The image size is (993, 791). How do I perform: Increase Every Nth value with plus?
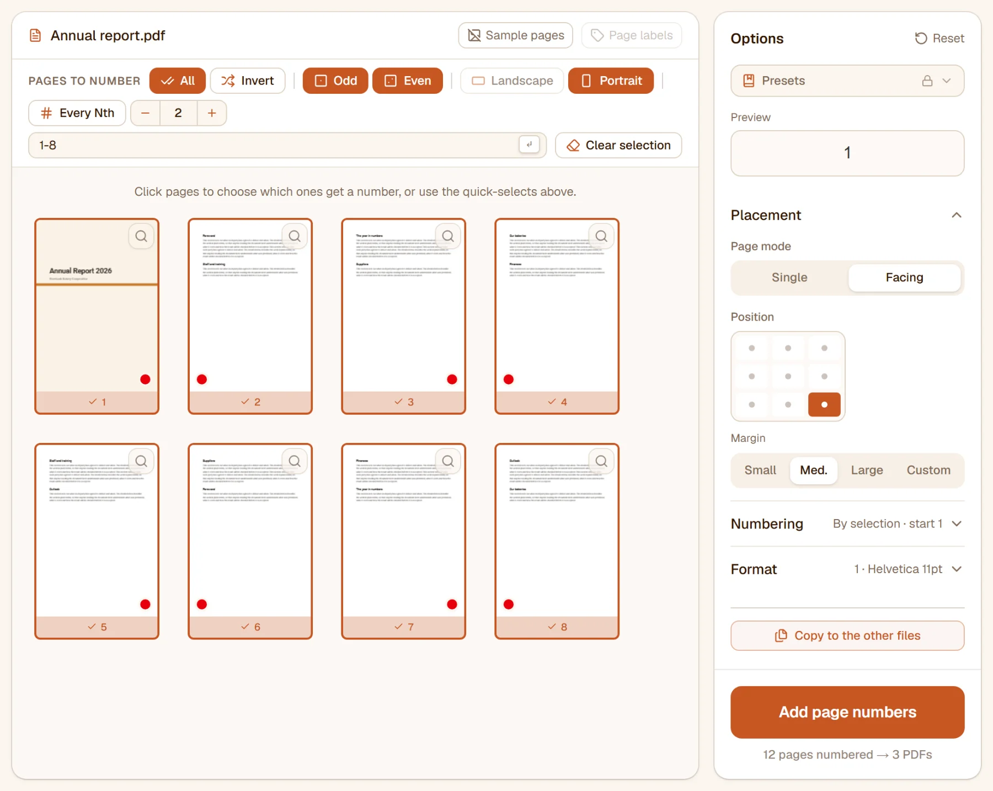click(212, 113)
